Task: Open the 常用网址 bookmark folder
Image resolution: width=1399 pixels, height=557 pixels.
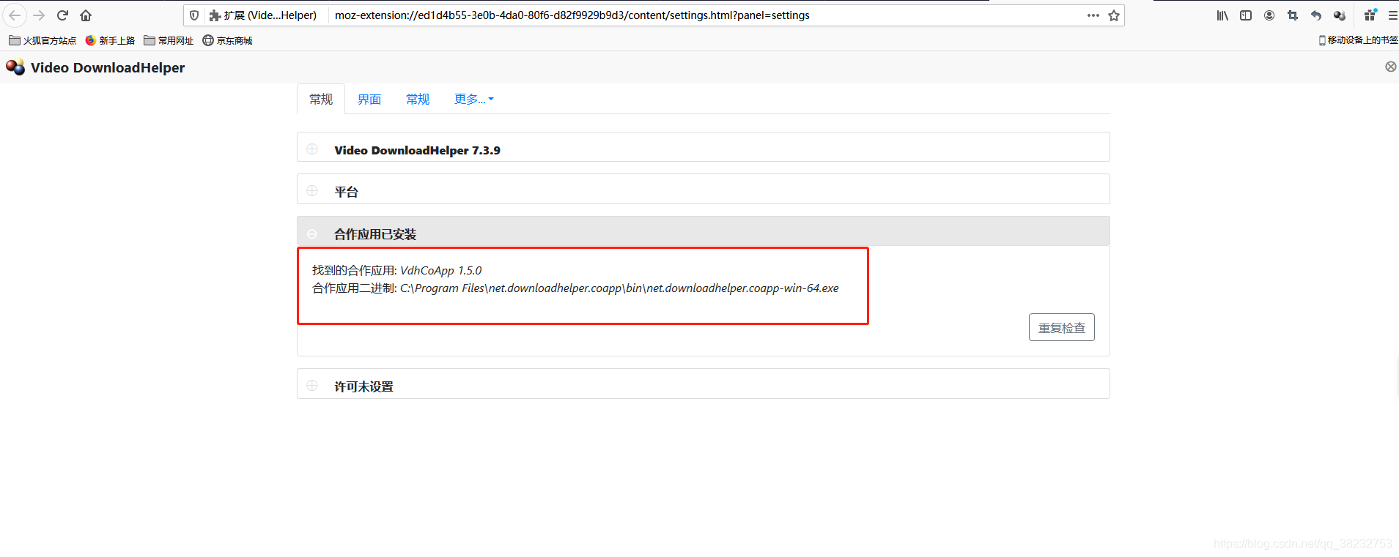Action: [169, 40]
